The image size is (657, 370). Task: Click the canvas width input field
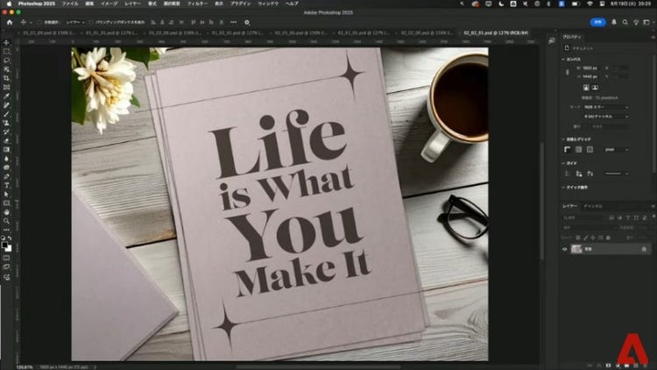tap(590, 68)
